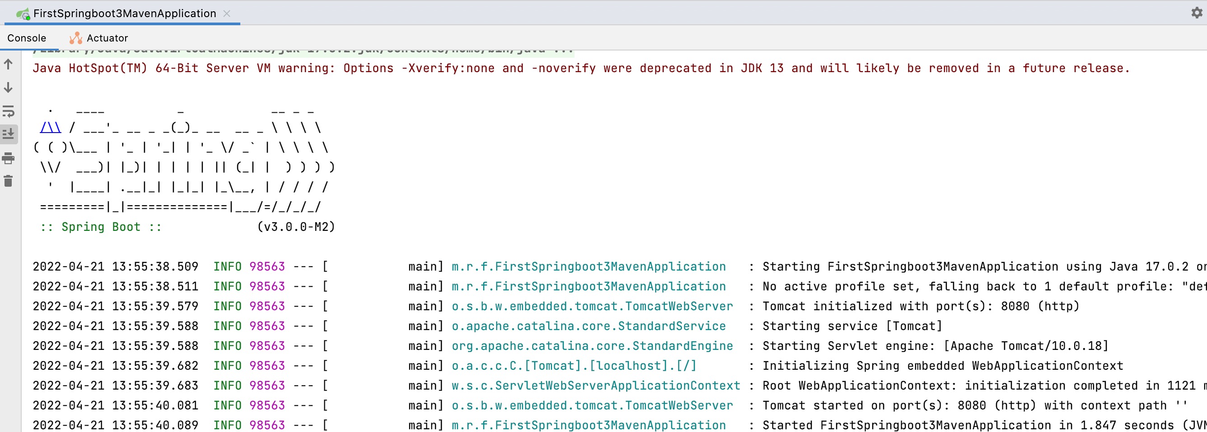The height and width of the screenshot is (432, 1207).
Task: Toggle scroll to end of console
Action: click(9, 134)
